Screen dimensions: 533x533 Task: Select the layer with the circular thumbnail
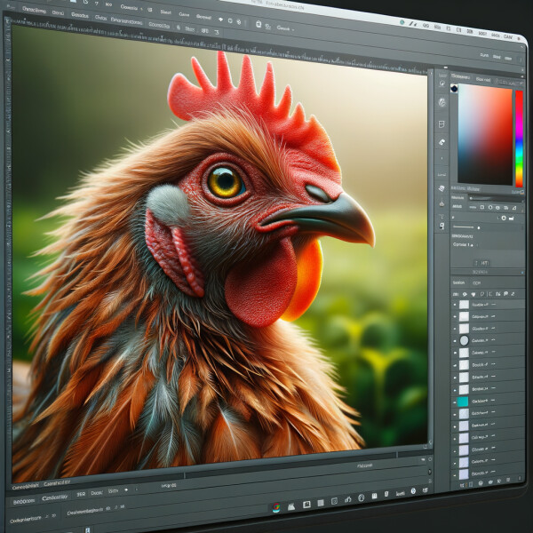(x=488, y=340)
